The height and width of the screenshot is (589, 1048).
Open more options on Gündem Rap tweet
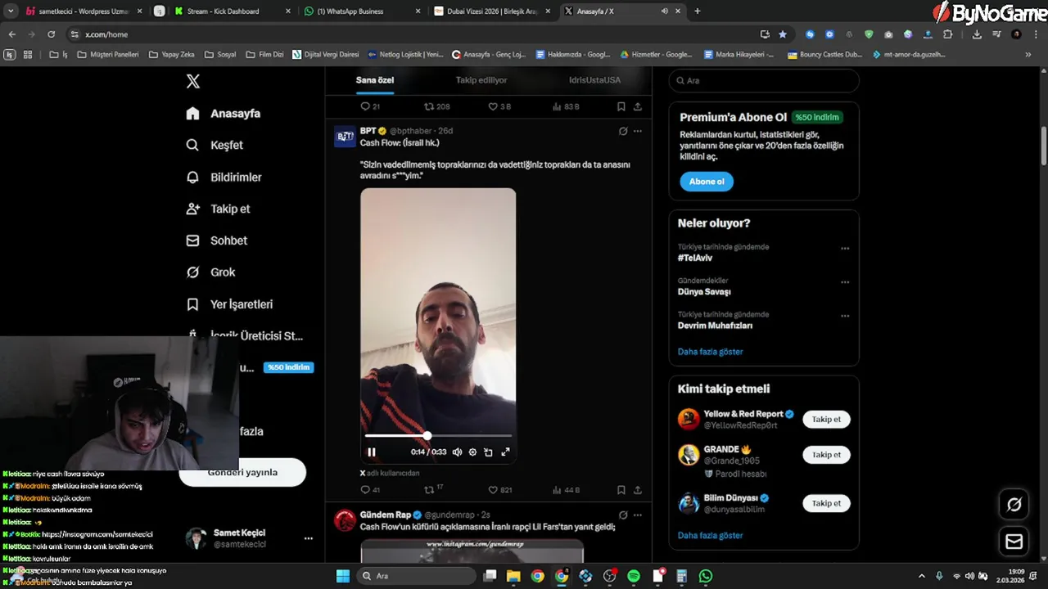point(638,515)
